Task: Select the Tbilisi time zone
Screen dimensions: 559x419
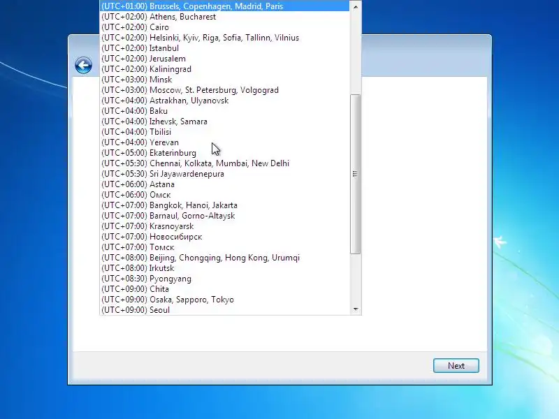Action: (224, 132)
